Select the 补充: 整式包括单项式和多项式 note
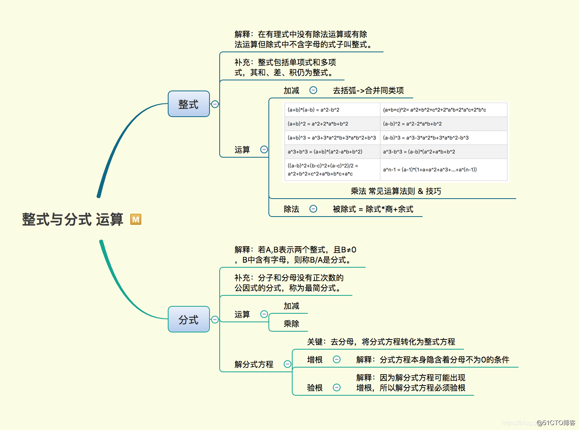 (285, 68)
